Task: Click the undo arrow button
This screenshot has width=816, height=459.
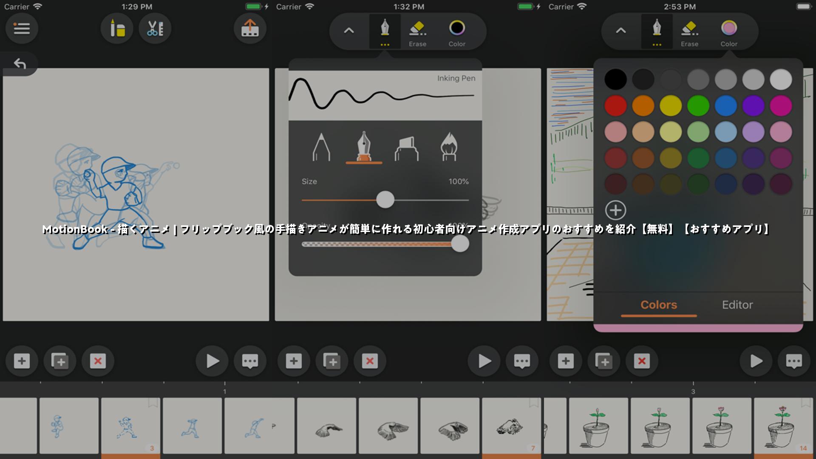Action: (x=20, y=64)
